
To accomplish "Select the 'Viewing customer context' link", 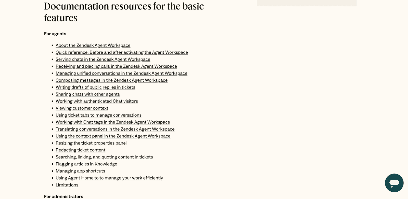I will click(x=82, y=108).
